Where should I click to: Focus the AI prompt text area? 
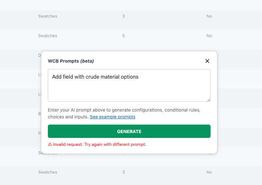[129, 90]
